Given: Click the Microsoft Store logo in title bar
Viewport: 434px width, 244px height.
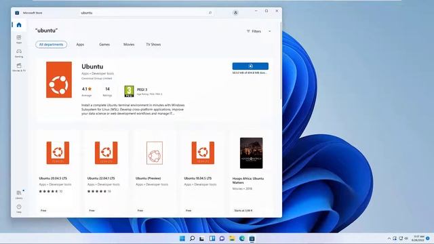Looking at the screenshot, I should 17,13.
